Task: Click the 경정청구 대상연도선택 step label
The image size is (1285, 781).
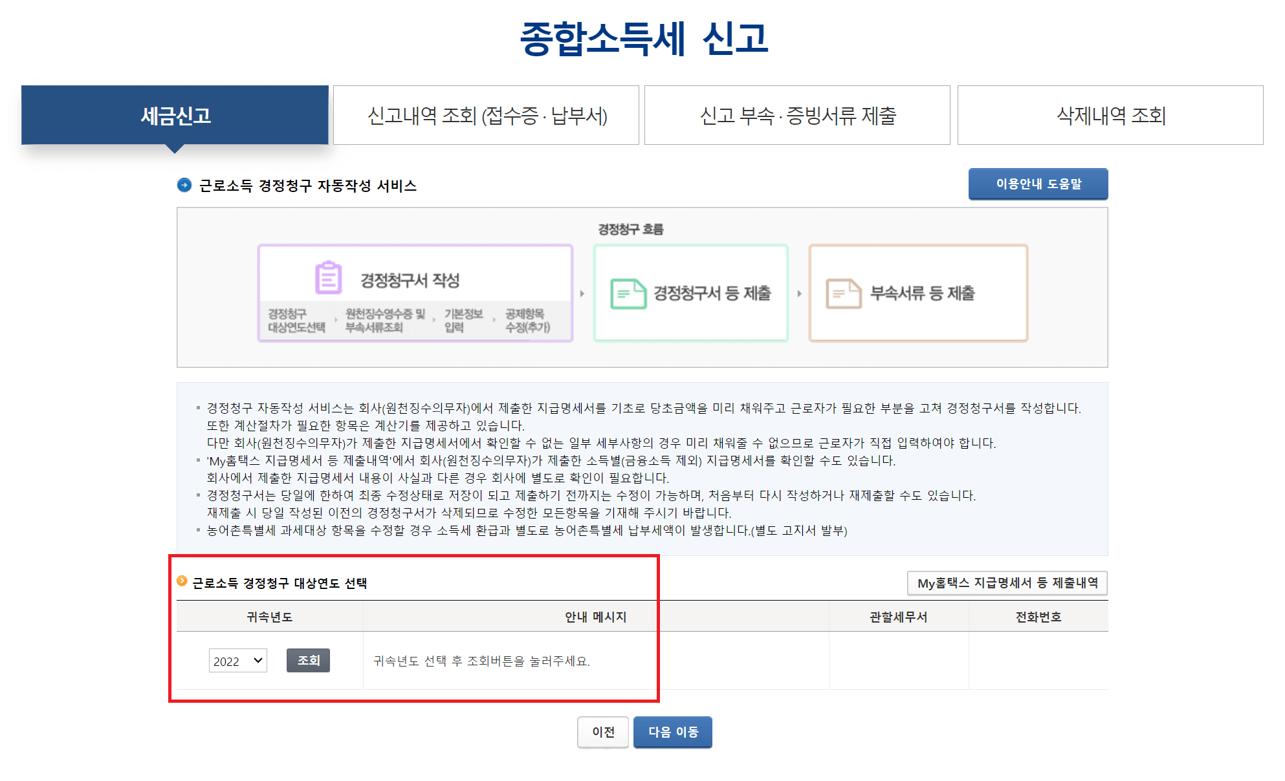Action: 296,321
